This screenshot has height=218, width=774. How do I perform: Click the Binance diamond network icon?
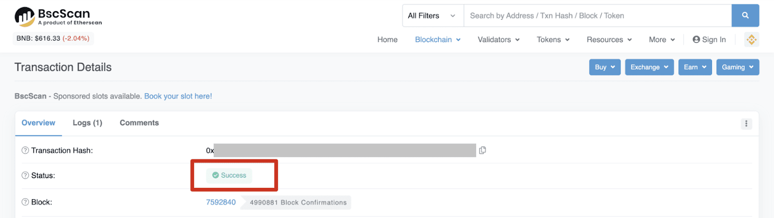(751, 40)
